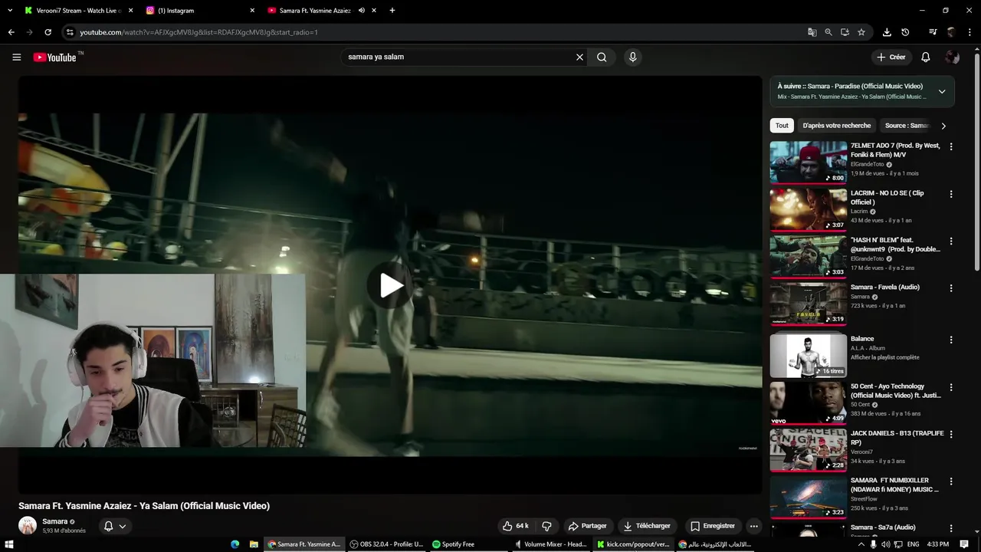Toggle channel notification bell for Samara
Viewport: 981px width, 552px height.
coord(108,526)
